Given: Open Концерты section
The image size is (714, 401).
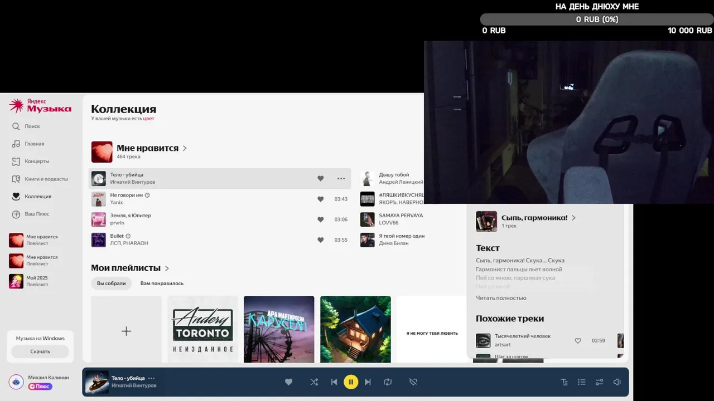Looking at the screenshot, I should (x=30, y=161).
